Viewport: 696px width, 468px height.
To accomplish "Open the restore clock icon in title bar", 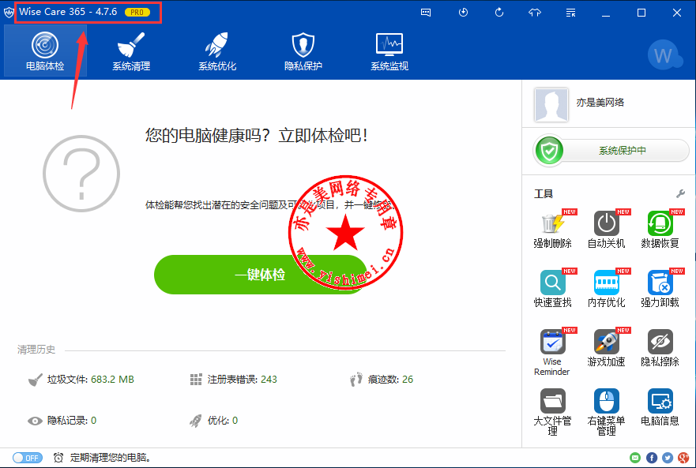I will [463, 13].
